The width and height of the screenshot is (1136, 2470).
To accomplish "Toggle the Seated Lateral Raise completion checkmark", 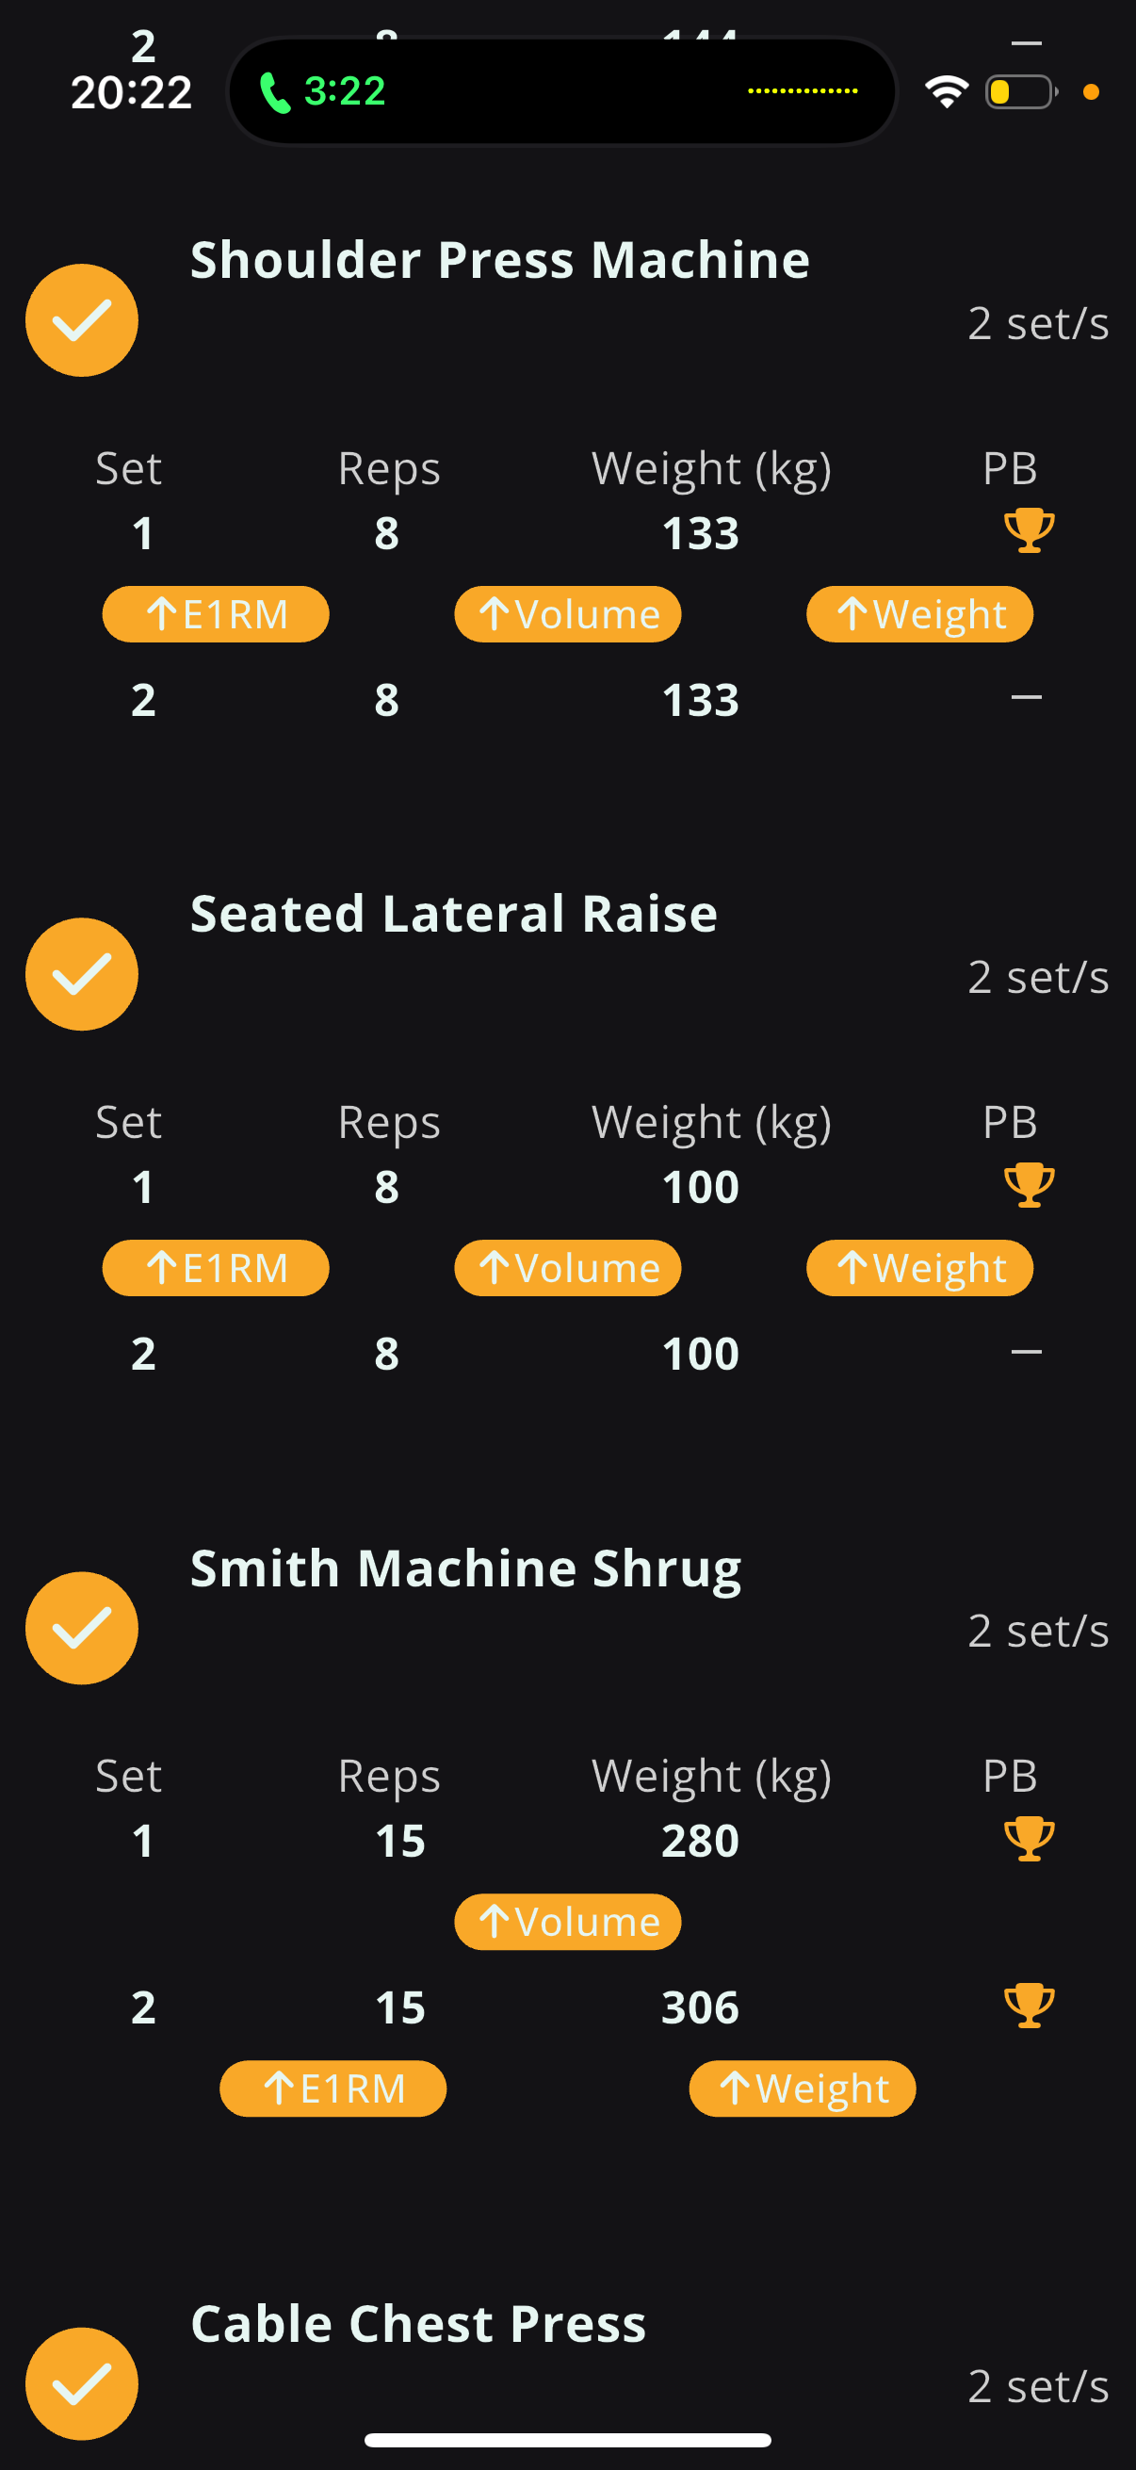I will (x=83, y=974).
